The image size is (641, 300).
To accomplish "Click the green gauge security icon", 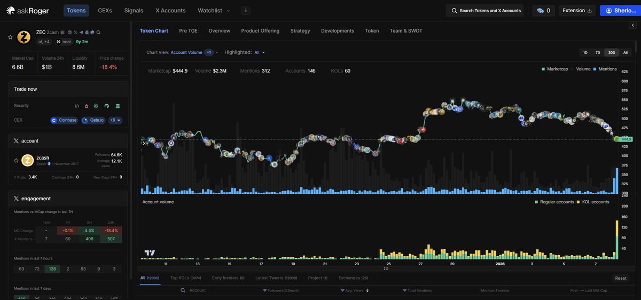I will click(x=106, y=106).
